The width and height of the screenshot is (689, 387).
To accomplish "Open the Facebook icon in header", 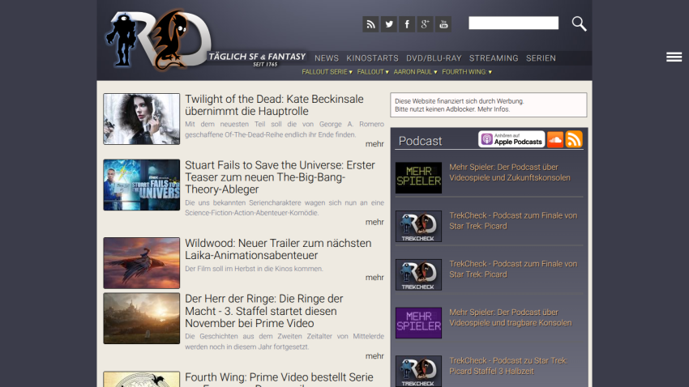I will pos(407,24).
